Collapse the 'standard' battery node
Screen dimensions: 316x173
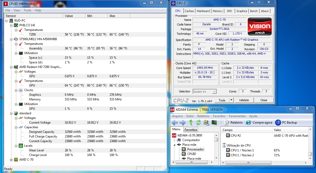click(11, 113)
